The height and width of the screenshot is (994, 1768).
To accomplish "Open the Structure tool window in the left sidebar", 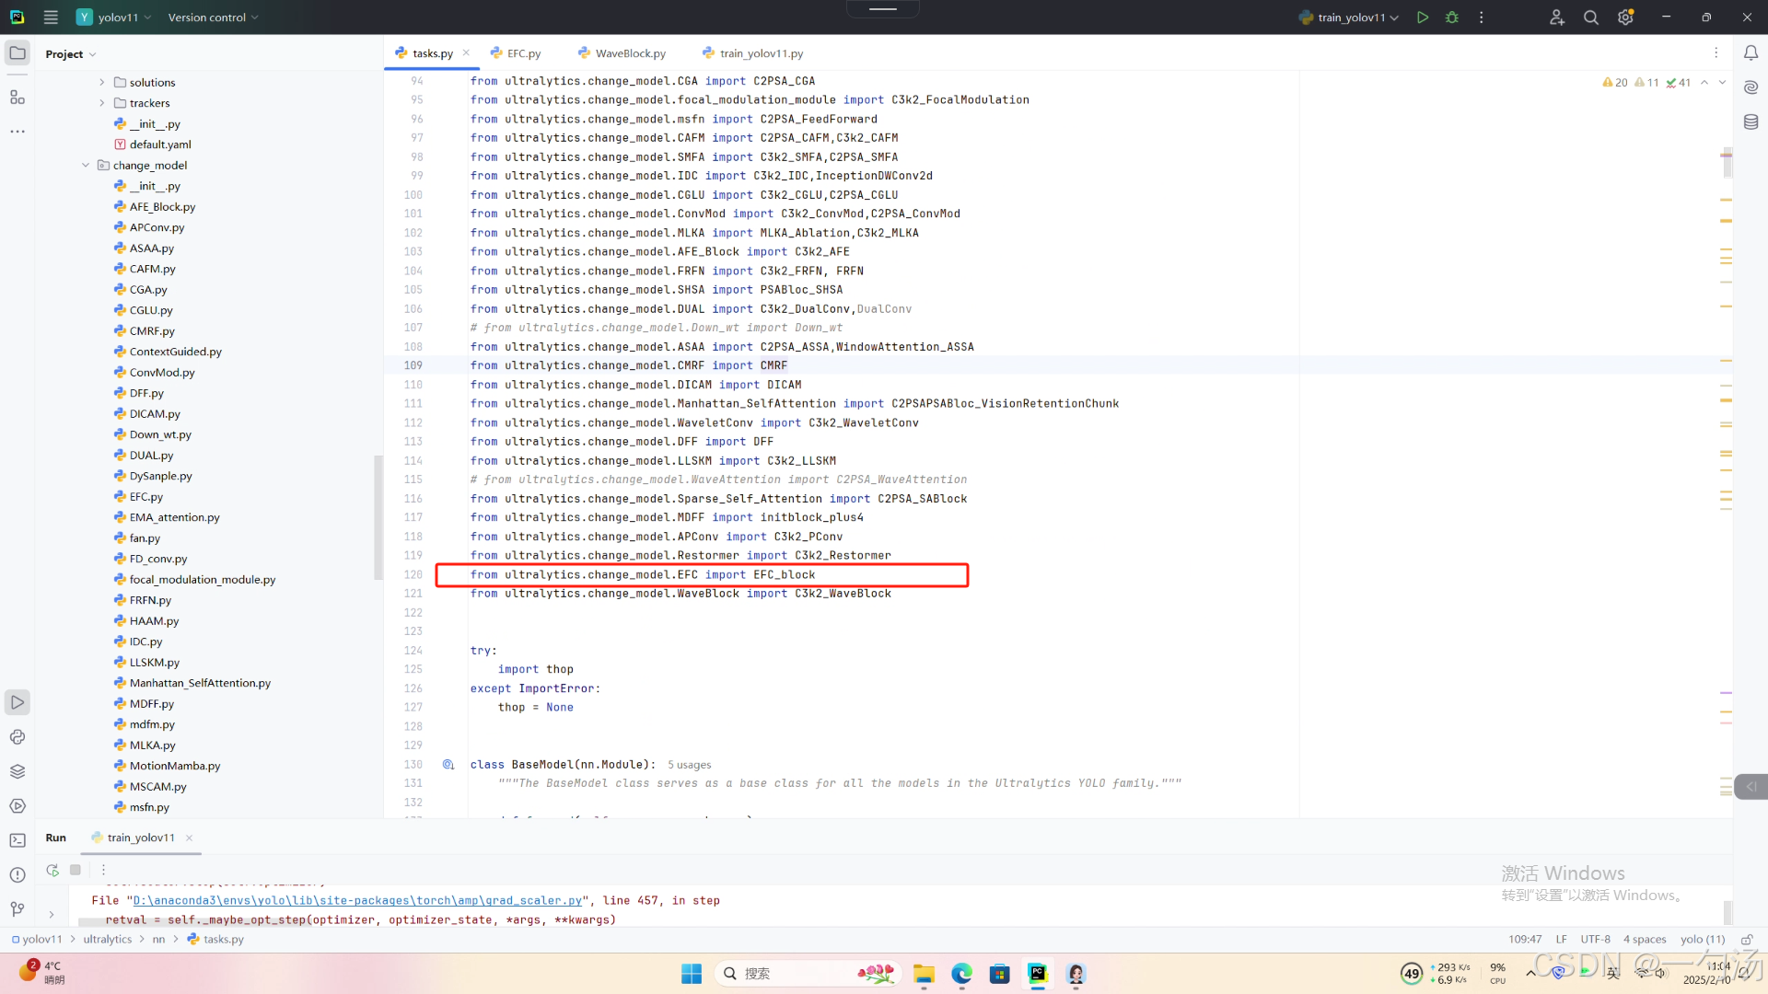I will [x=17, y=98].
